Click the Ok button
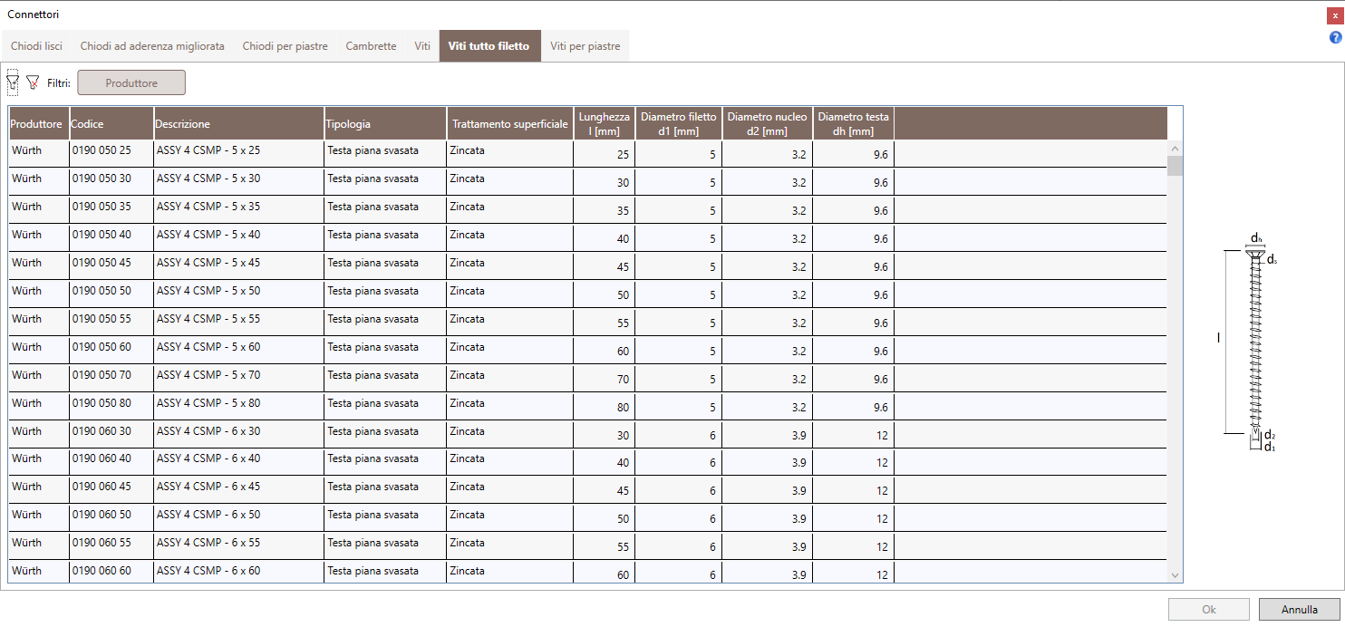Image resolution: width=1345 pixels, height=627 pixels. (x=1209, y=610)
